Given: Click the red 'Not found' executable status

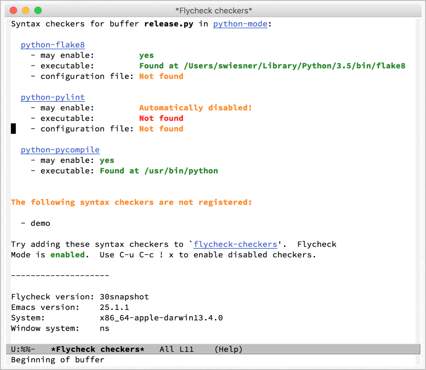Looking at the screenshot, I should click(161, 118).
